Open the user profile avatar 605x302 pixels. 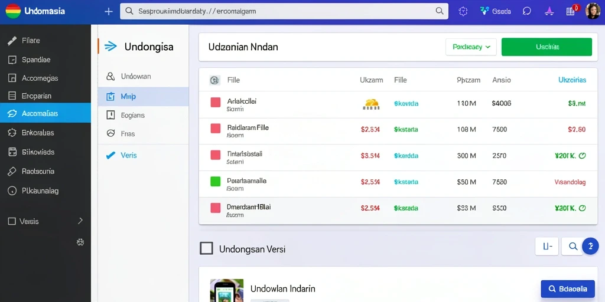click(593, 11)
